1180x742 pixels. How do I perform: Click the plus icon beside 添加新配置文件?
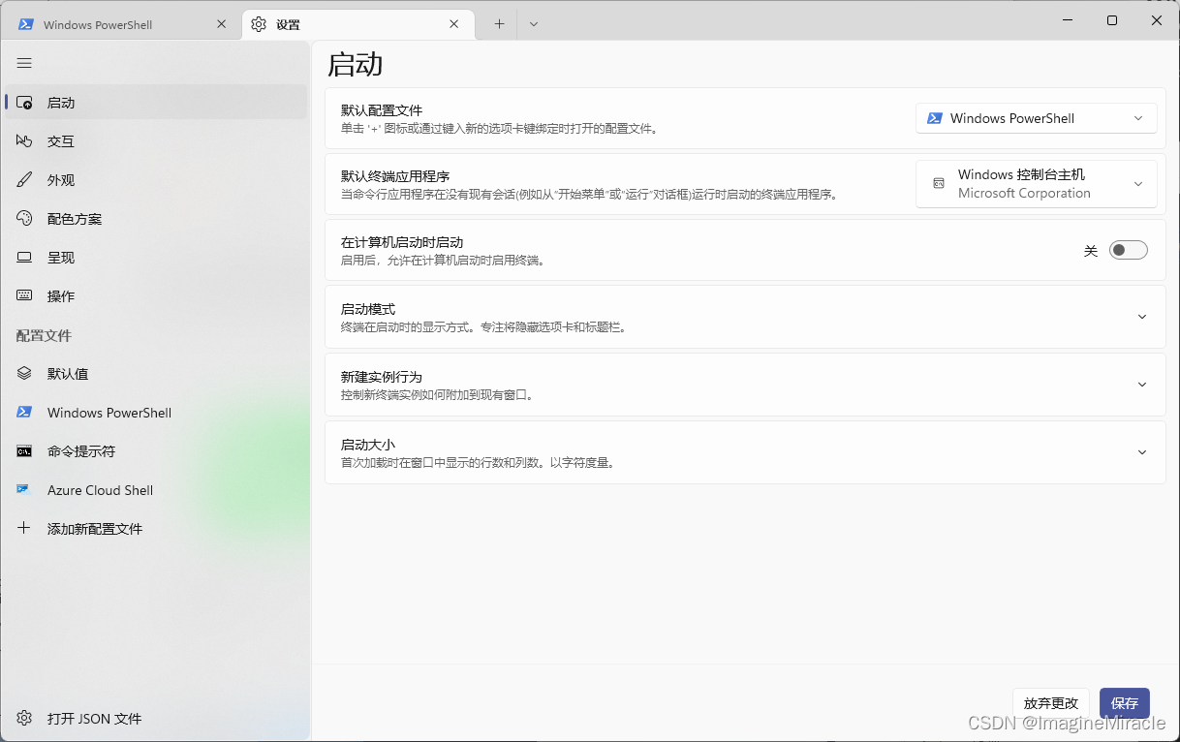click(x=24, y=529)
